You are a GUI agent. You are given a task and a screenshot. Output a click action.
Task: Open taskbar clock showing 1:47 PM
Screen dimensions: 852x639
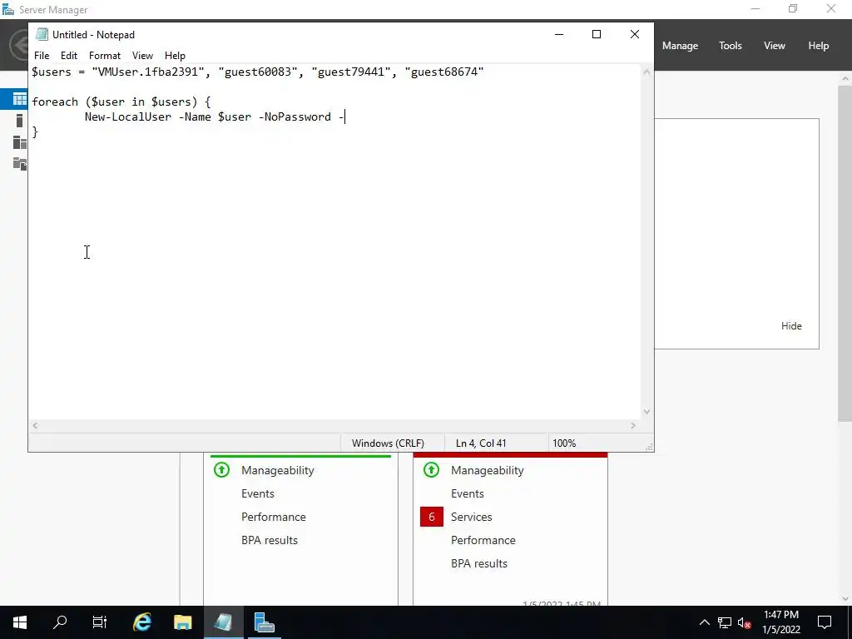click(780, 622)
